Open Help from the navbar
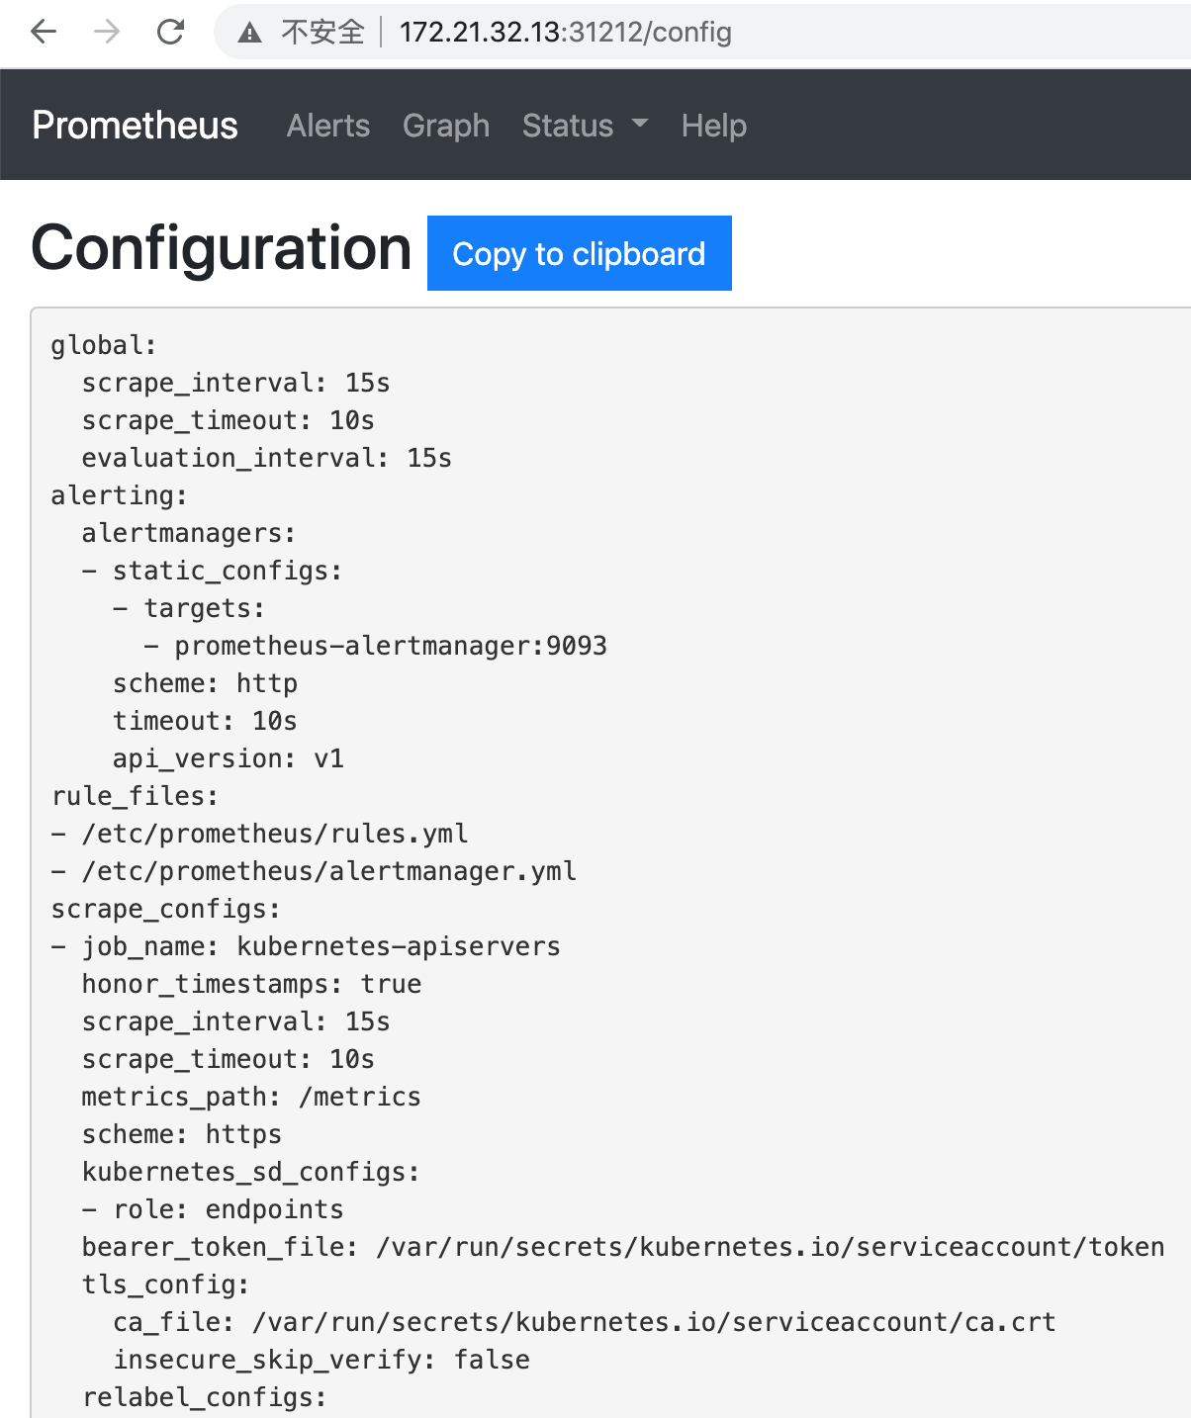This screenshot has width=1191, height=1418. [x=713, y=126]
